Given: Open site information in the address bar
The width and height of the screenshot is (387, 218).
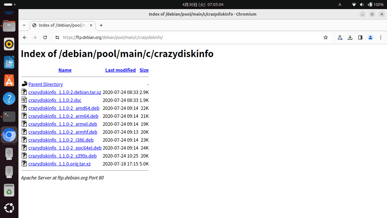Looking at the screenshot, I should coord(57,37).
